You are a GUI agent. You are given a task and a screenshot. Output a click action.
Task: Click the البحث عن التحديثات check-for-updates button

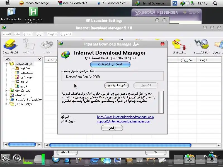pyautogui.click(x=110, y=65)
